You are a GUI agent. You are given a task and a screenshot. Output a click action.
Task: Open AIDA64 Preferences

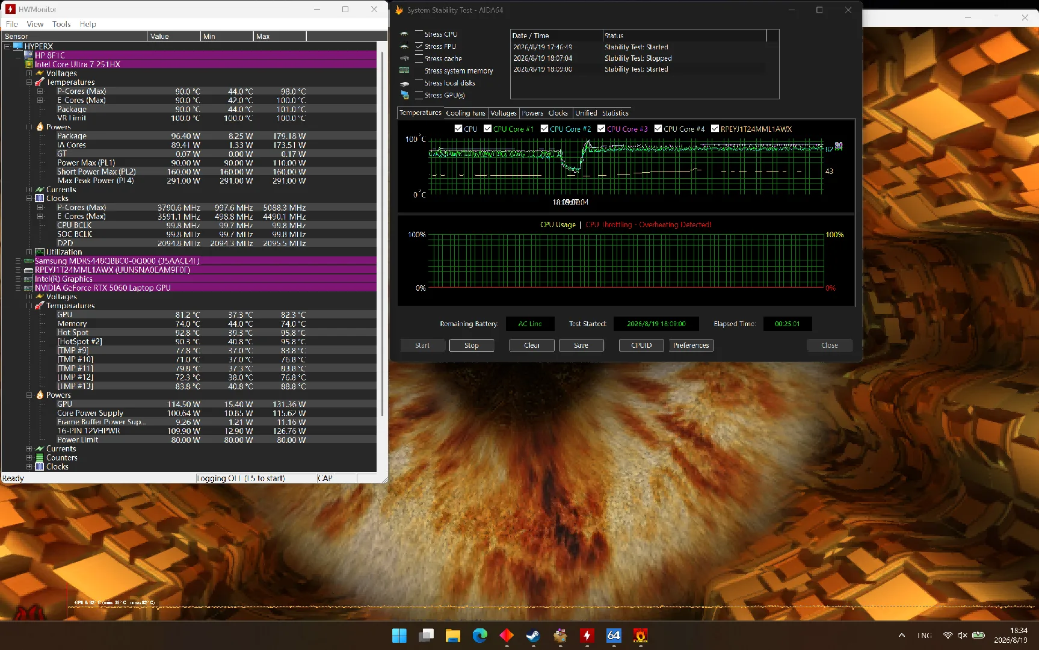[691, 345]
